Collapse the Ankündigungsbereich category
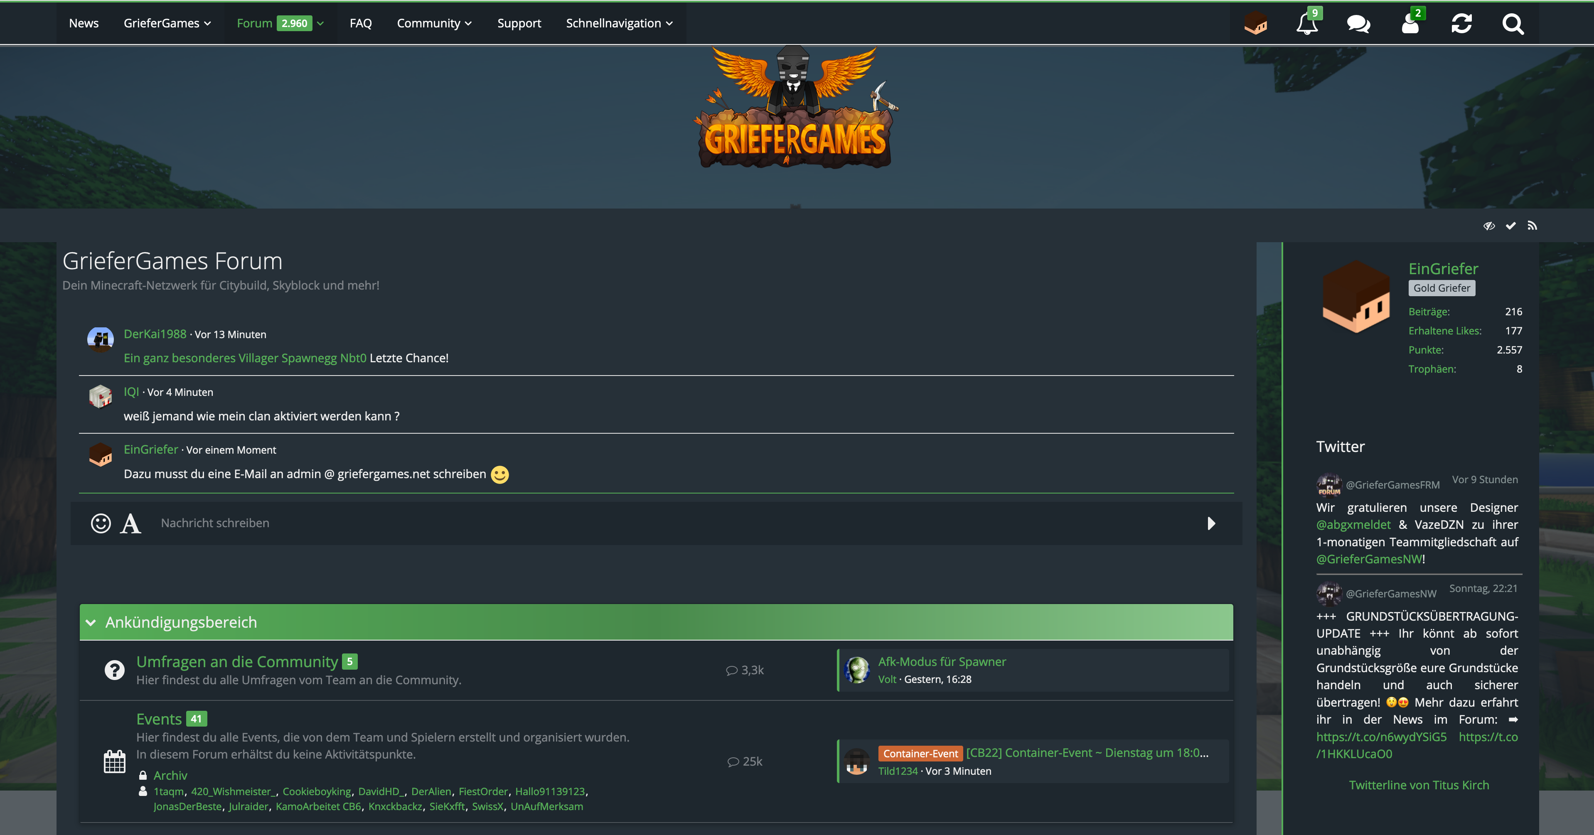This screenshot has height=835, width=1594. point(91,622)
